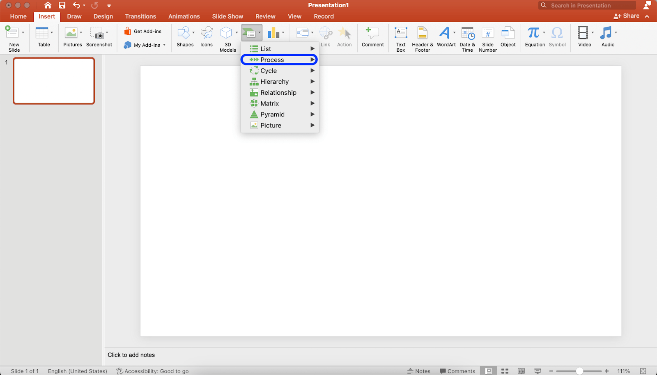Switch to the Animations ribbon tab

tap(184, 16)
